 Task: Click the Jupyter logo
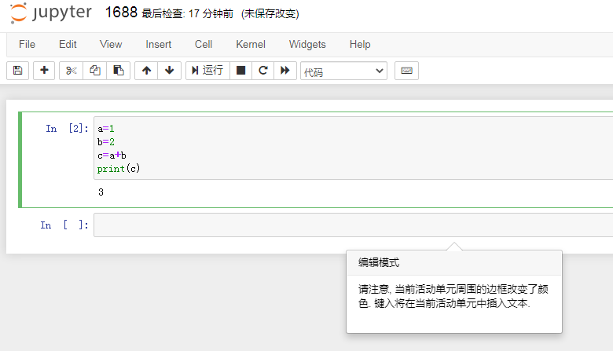(x=51, y=13)
